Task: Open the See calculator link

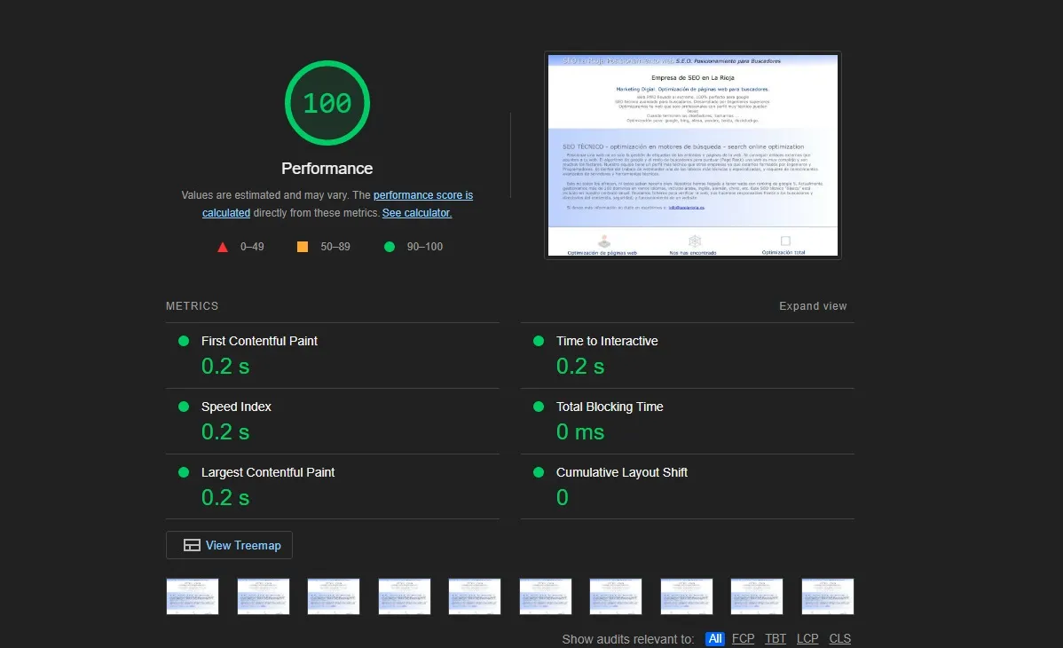Action: coord(416,213)
